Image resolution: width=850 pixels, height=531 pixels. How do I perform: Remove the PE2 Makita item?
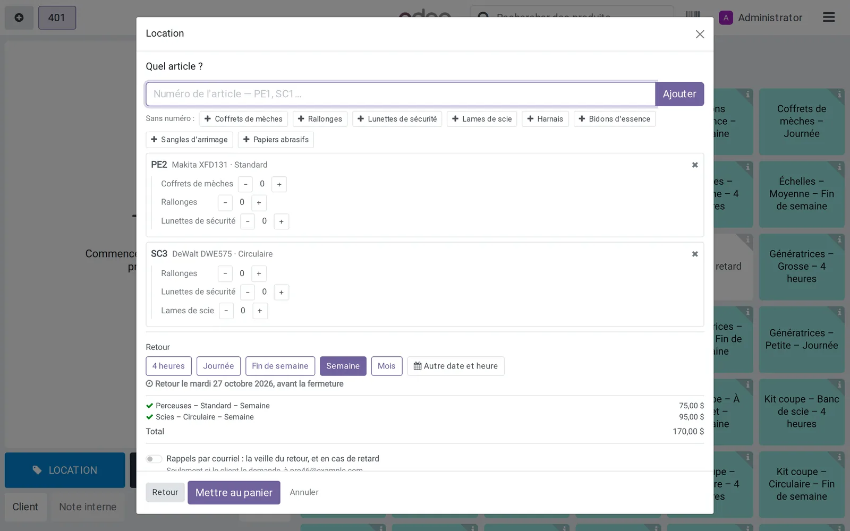point(695,165)
